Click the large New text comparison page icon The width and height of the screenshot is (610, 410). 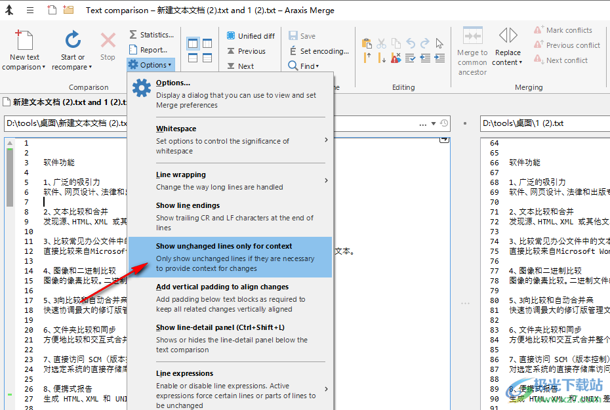[24, 39]
